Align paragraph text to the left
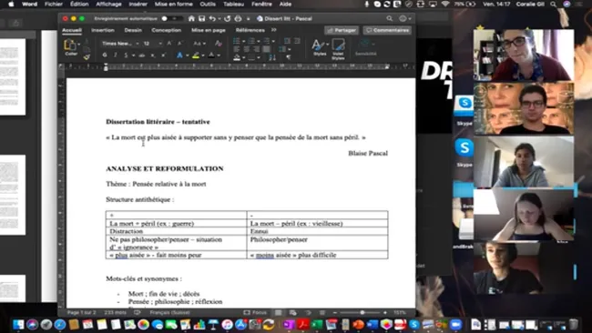The width and height of the screenshot is (592, 333). (x=237, y=49)
